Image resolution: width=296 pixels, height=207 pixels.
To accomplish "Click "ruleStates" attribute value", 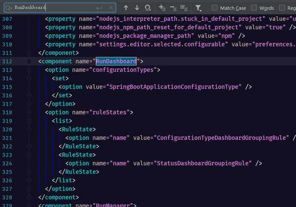I will pos(109,112).
